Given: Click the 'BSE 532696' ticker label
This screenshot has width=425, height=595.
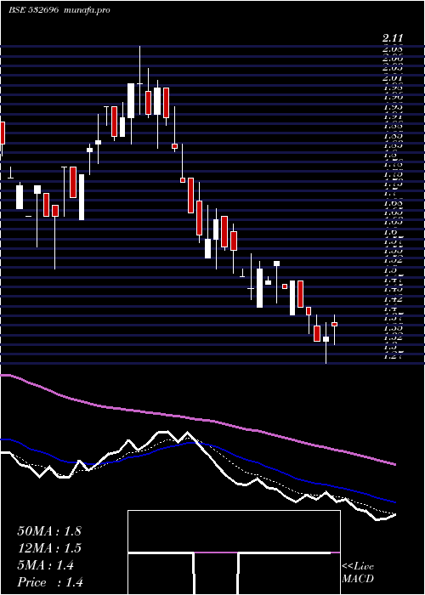Looking at the screenshot, I should 33,10.
